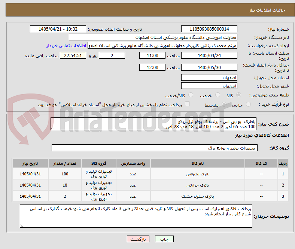Click the شماره نیاز label

[279, 29]
